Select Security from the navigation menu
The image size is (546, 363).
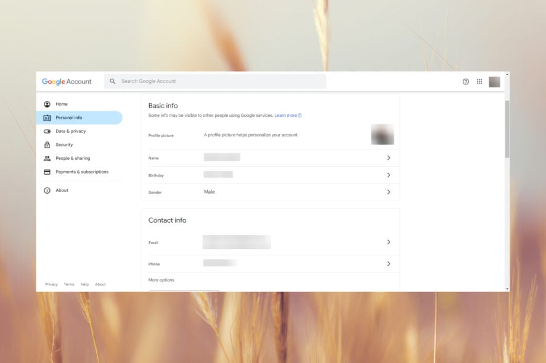[65, 144]
